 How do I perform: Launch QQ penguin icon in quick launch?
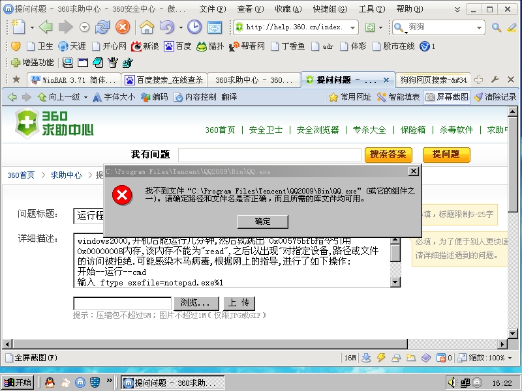pyautogui.click(x=50, y=383)
